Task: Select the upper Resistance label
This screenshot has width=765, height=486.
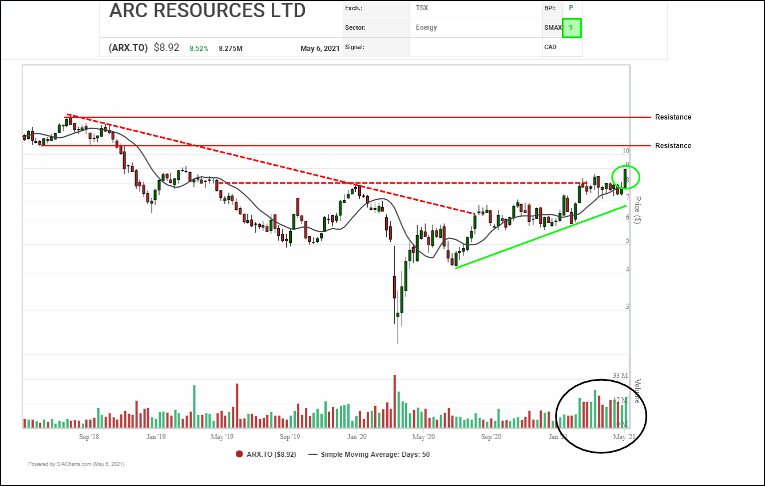Action: click(673, 117)
